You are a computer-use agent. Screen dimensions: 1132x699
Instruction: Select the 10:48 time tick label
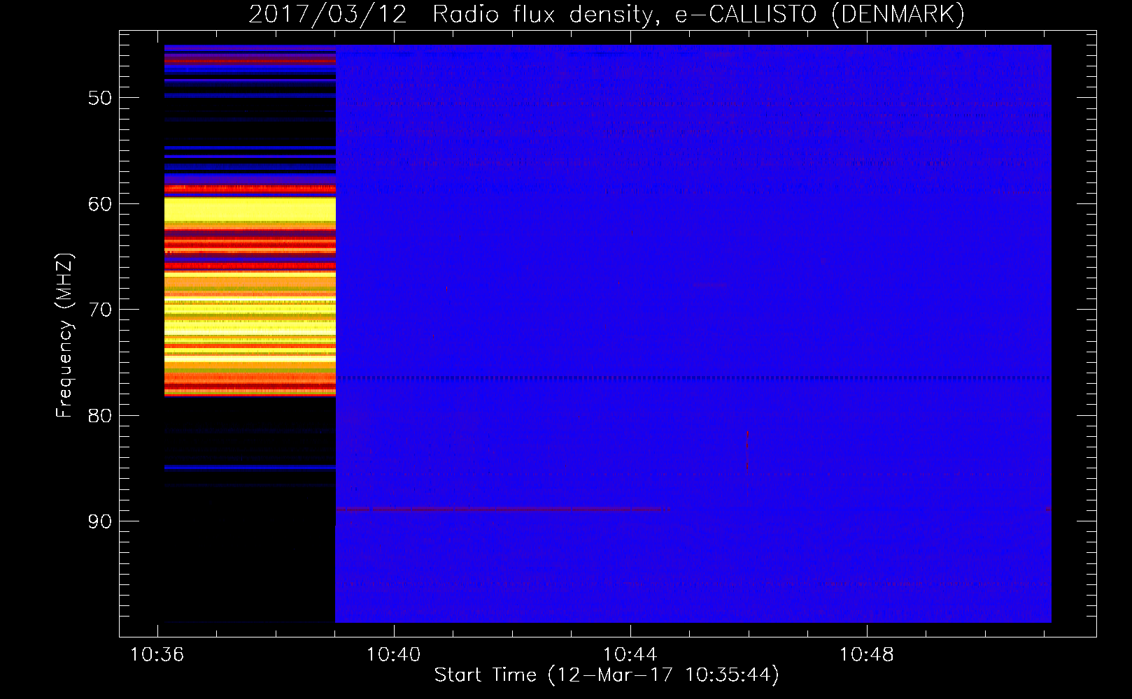[x=867, y=655]
